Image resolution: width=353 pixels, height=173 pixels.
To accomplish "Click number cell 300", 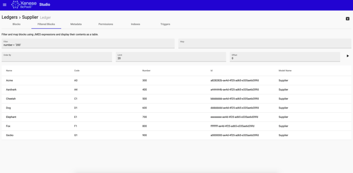I will pos(145,80).
